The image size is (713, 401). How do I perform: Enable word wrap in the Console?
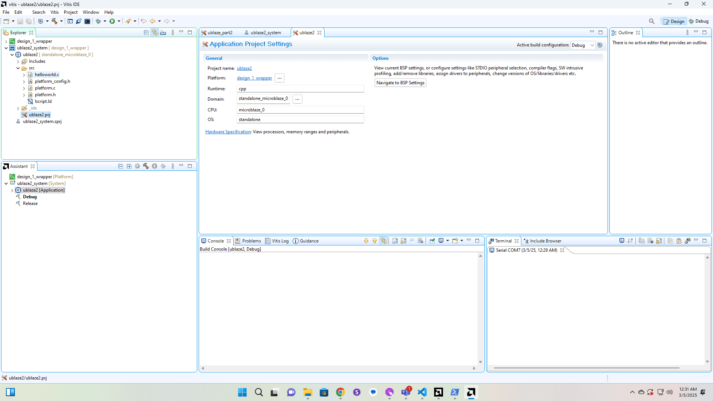[412, 241]
